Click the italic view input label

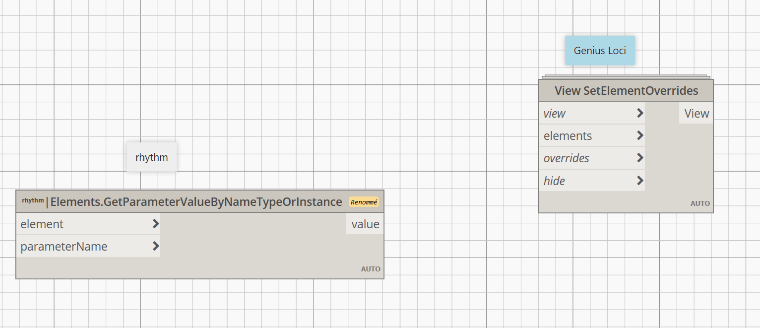point(554,114)
